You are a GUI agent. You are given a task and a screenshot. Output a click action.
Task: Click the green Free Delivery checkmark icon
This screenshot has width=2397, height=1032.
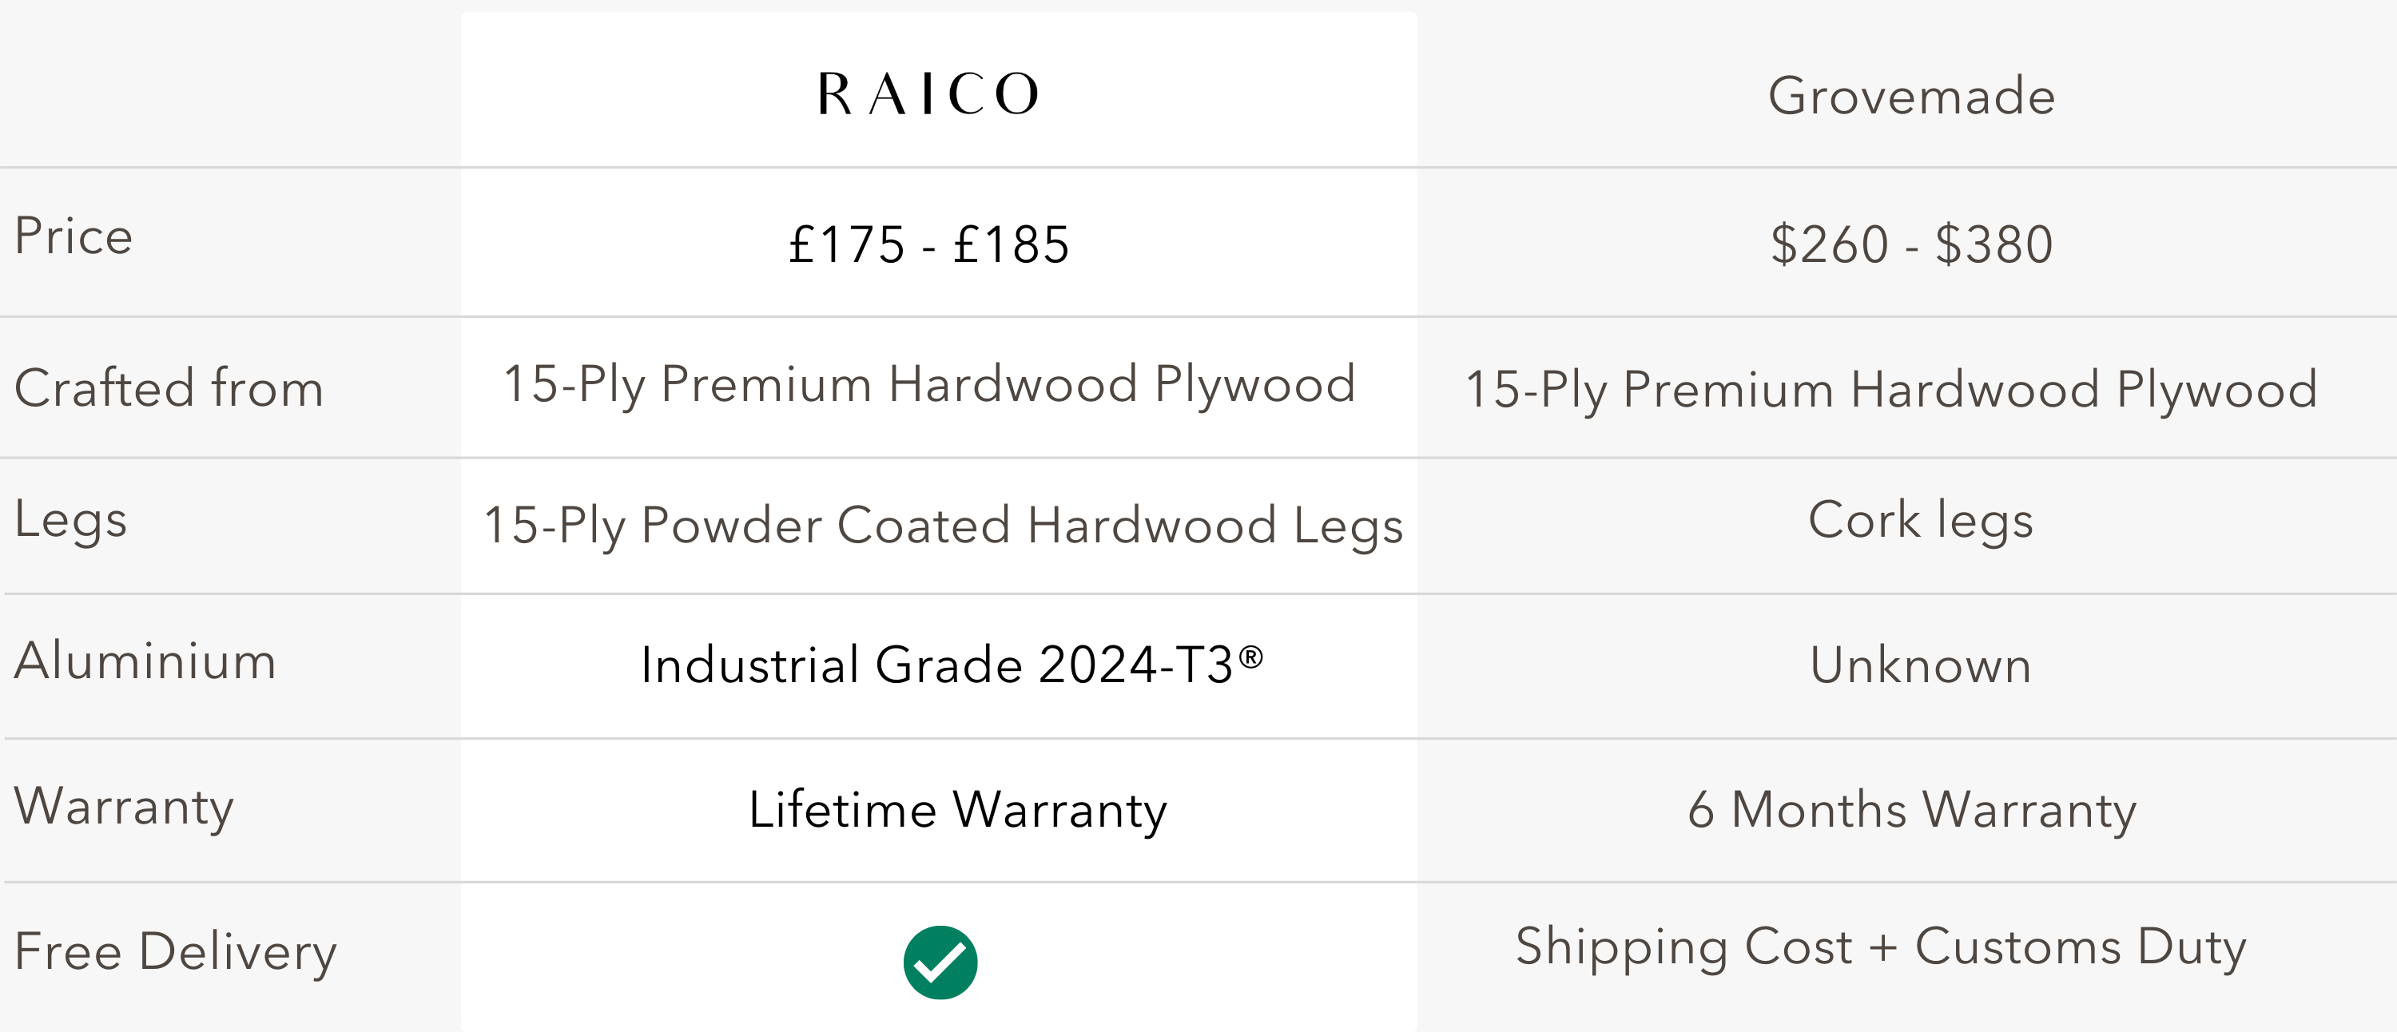[x=940, y=963]
